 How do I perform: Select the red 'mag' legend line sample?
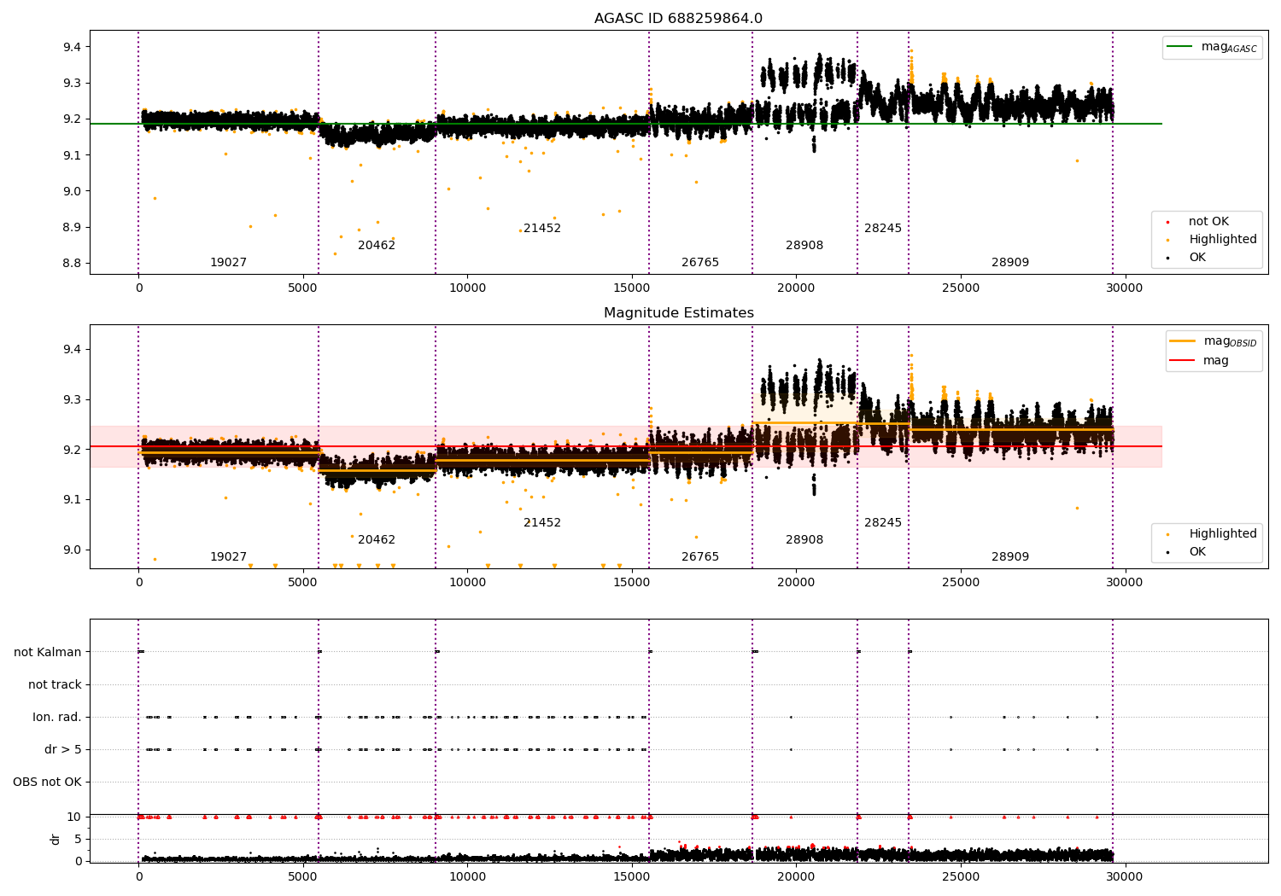tap(1182, 361)
